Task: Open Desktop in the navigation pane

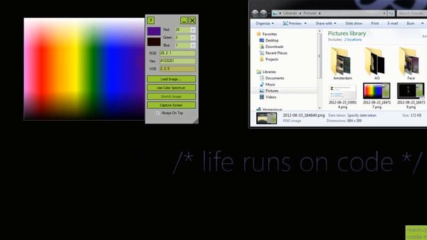Action: [269, 40]
